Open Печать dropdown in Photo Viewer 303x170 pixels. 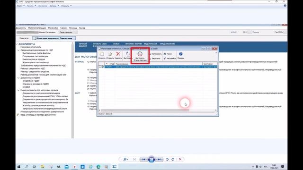pos(31,6)
